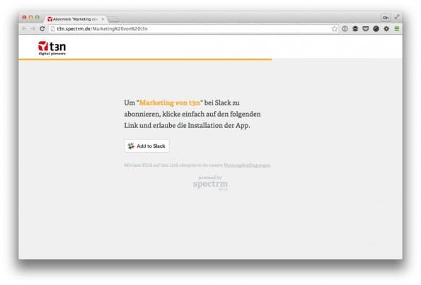Save page with the Pocket extension icon
Viewport: 421px width, 285px height.
[x=365, y=29]
